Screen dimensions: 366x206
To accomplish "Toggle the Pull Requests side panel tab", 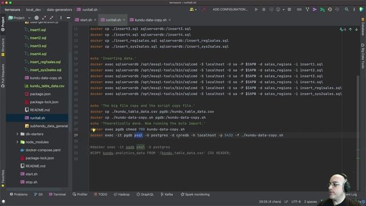I will coord(3,76).
